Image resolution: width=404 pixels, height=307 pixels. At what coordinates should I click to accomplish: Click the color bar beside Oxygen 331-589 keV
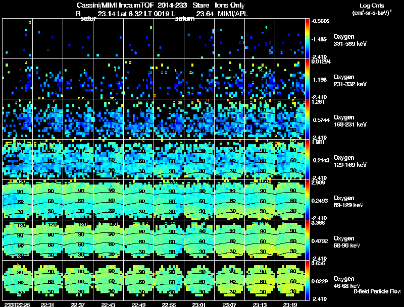pyautogui.click(x=307, y=39)
